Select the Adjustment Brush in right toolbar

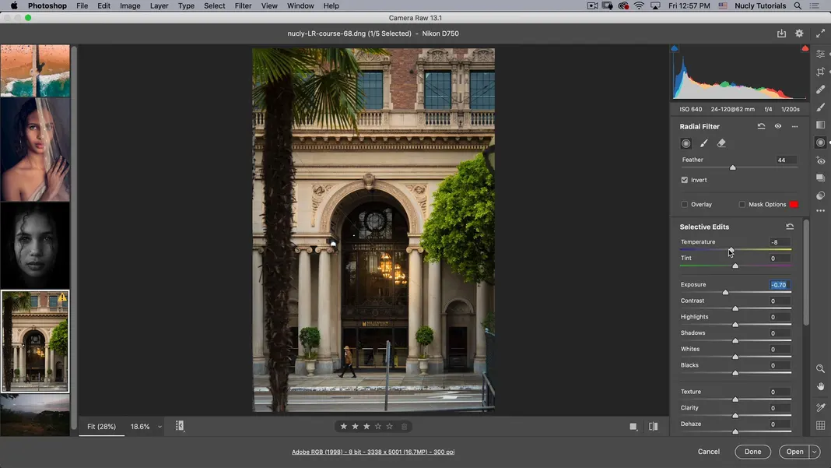pyautogui.click(x=820, y=107)
